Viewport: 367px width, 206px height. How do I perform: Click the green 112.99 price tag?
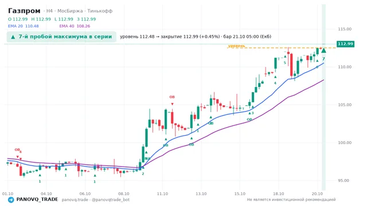[x=345, y=44]
